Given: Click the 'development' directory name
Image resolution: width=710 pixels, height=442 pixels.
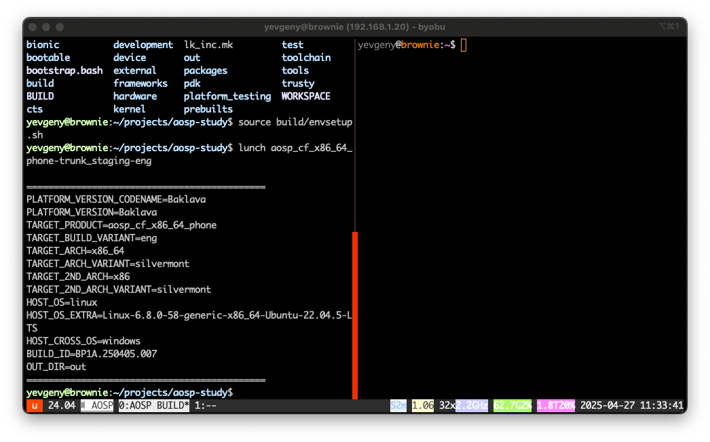Looking at the screenshot, I should click(143, 45).
